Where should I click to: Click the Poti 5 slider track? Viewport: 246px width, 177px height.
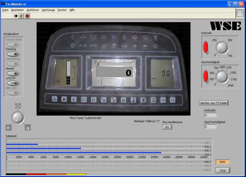[105, 160]
